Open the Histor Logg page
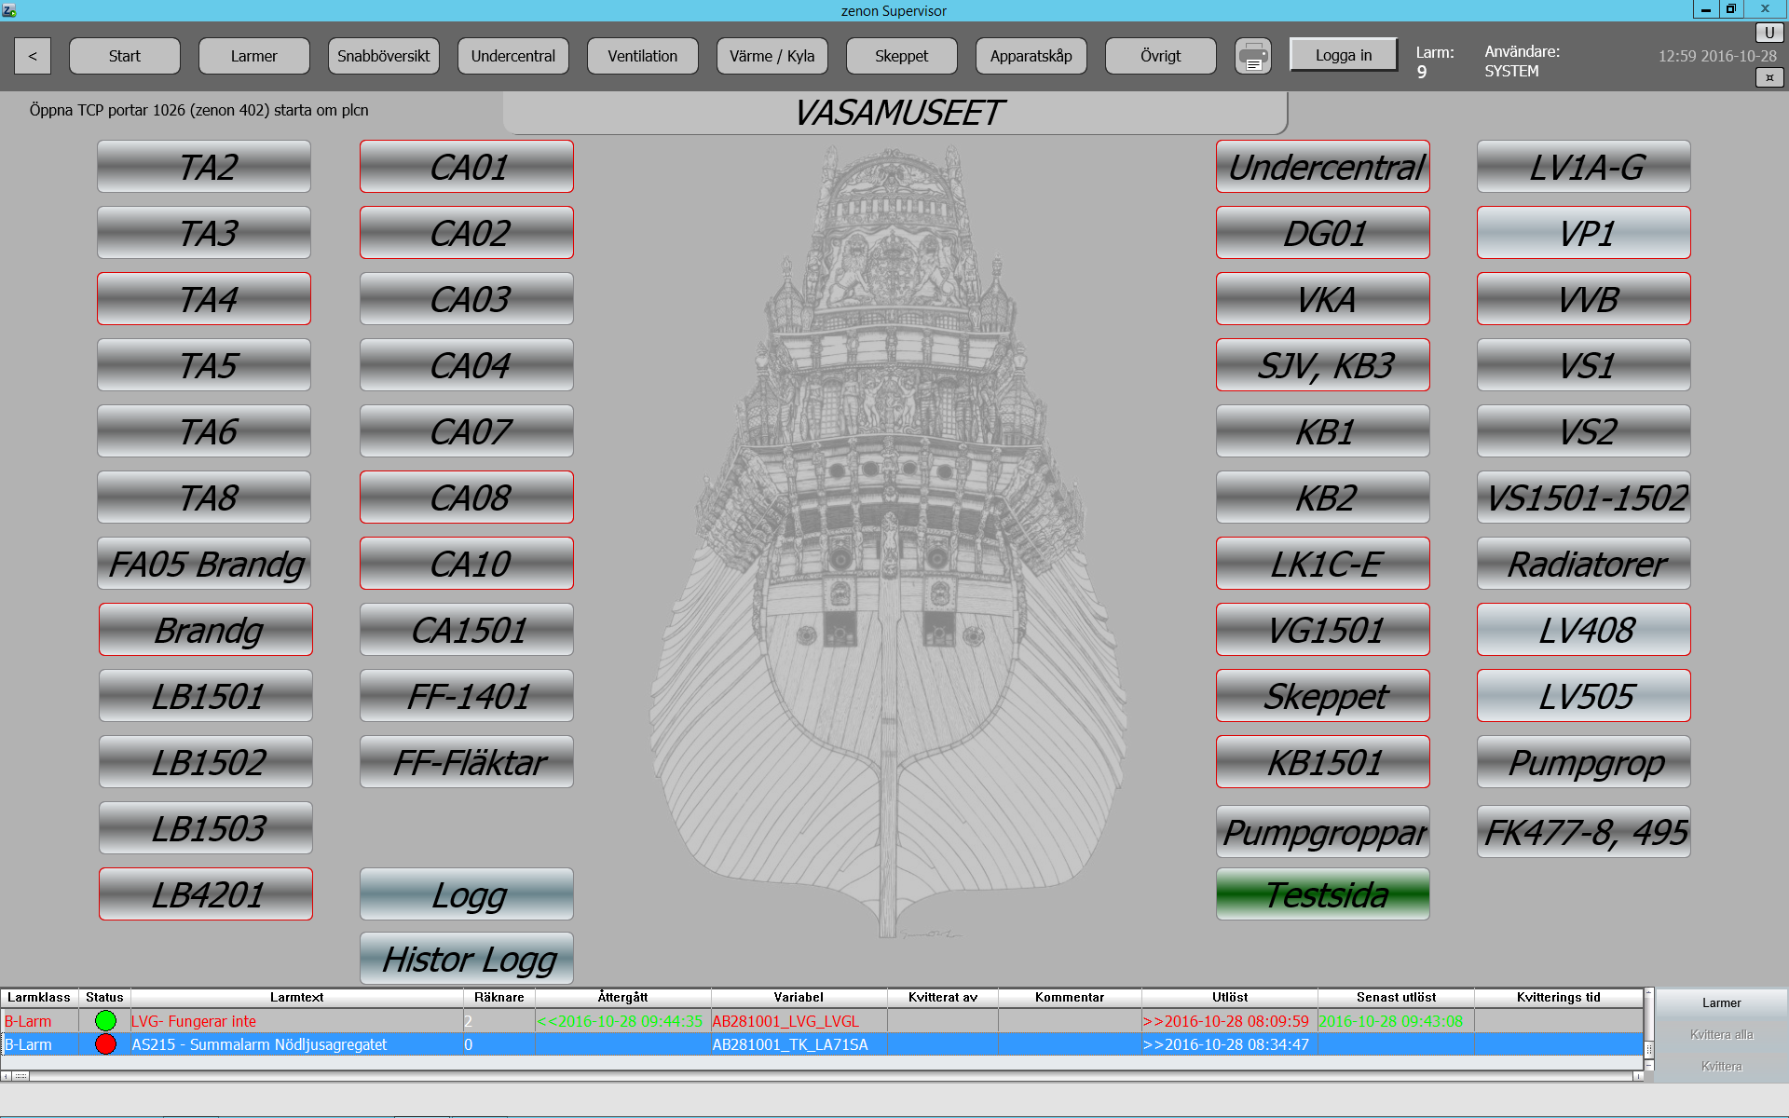This screenshot has height=1118, width=1789. coord(467,959)
